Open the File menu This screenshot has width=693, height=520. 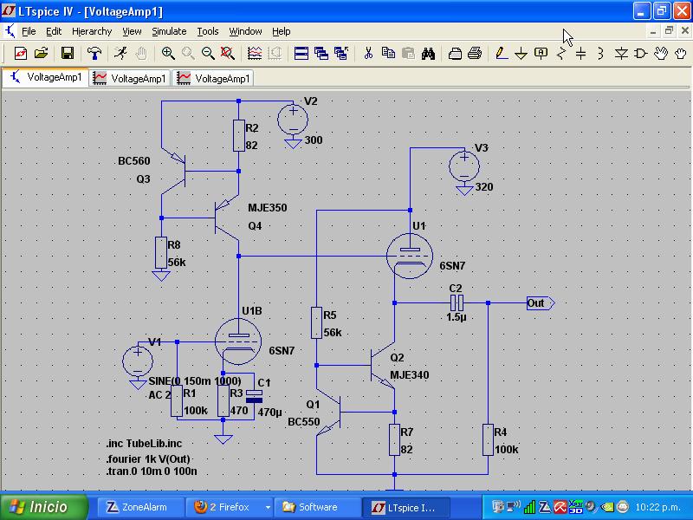tap(29, 31)
